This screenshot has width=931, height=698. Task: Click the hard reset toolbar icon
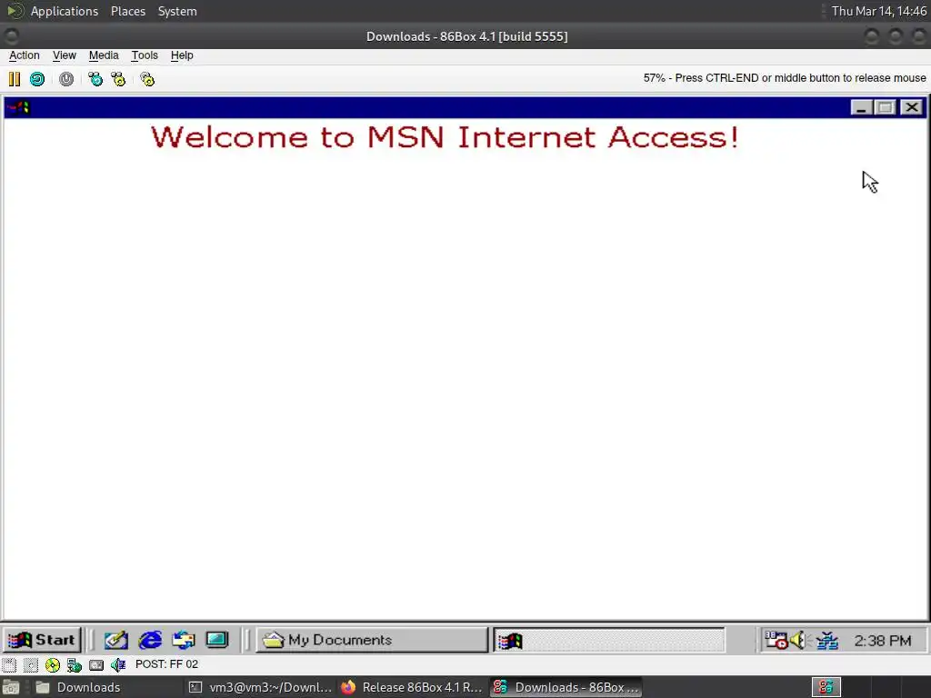36,79
